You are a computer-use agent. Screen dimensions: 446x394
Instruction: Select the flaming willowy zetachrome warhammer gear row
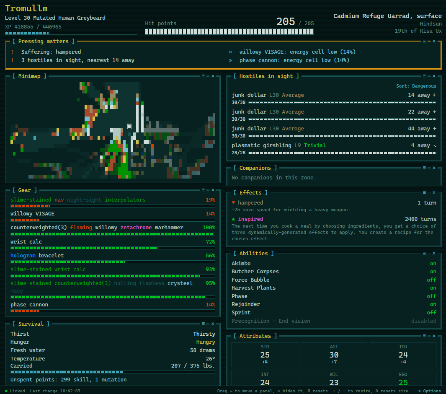point(113,230)
